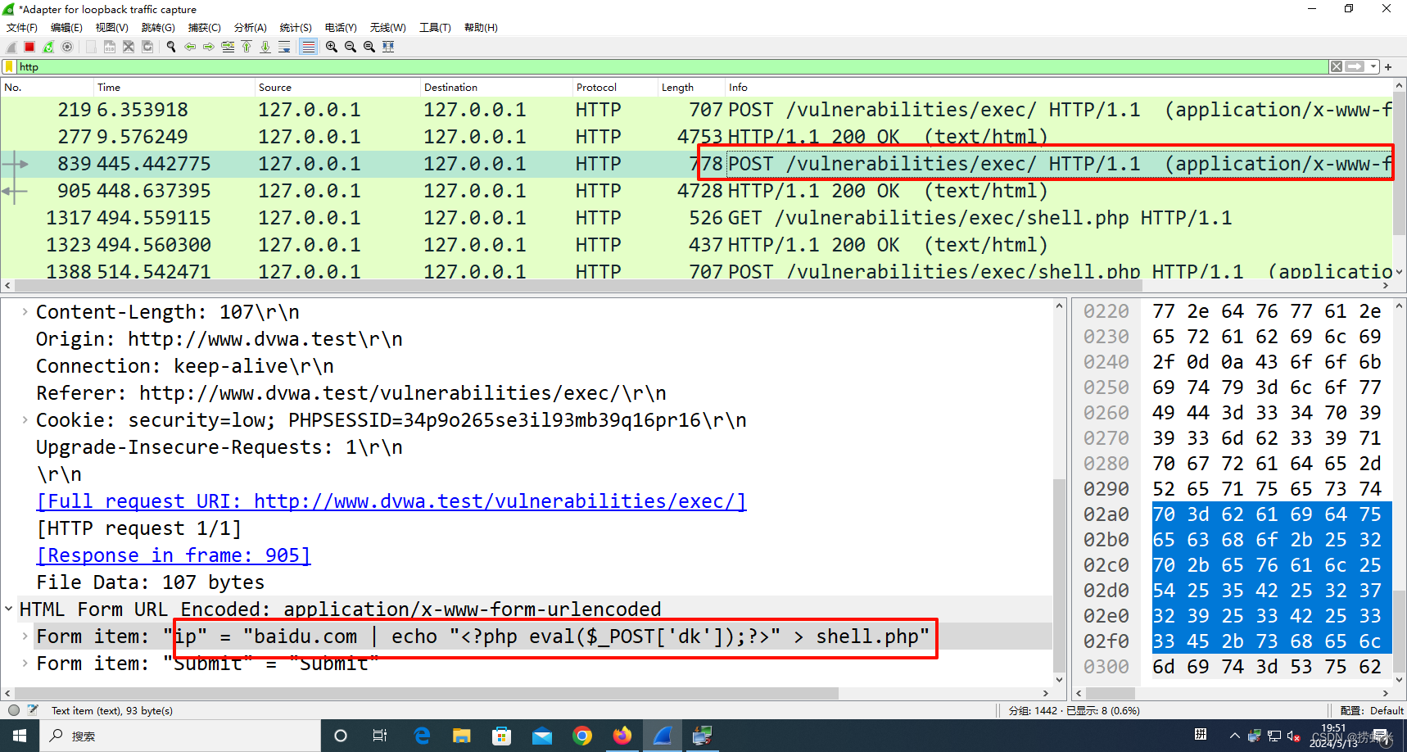Click the expert information circle icon
The image size is (1407, 752).
coord(14,710)
